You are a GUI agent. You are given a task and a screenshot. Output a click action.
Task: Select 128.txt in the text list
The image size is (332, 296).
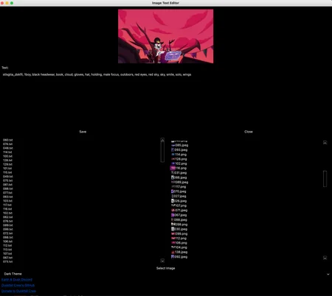click(x=7, y=160)
